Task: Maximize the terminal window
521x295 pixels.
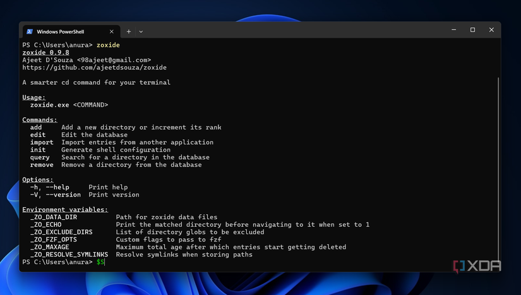Action: click(472, 30)
